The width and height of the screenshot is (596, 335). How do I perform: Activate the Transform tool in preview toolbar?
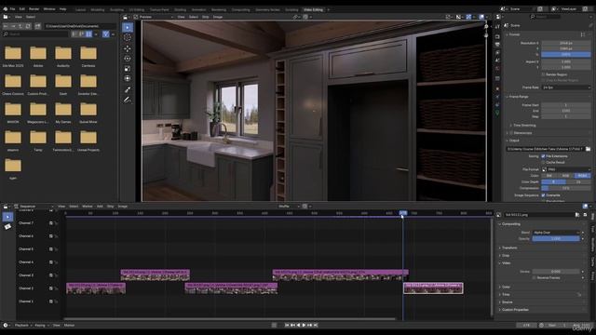click(x=128, y=78)
